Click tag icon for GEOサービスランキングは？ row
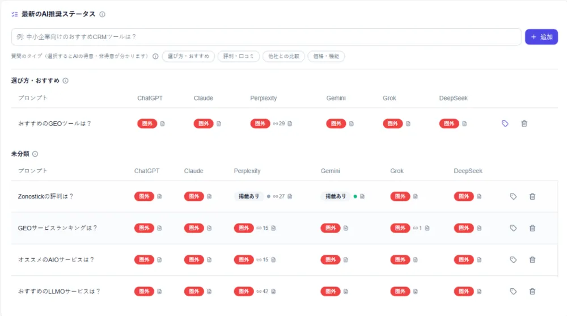This screenshot has width=567, height=316. click(513, 228)
